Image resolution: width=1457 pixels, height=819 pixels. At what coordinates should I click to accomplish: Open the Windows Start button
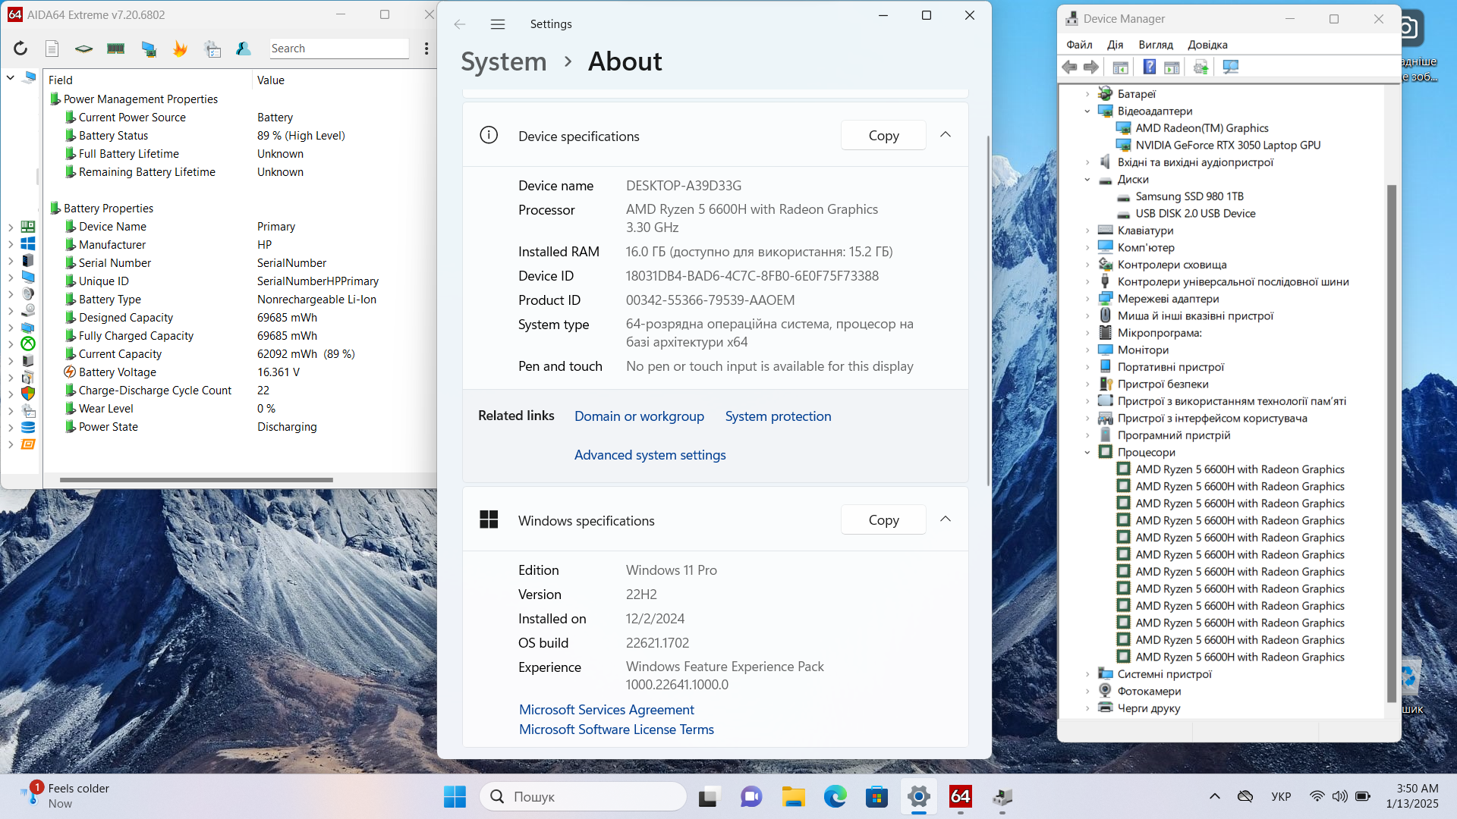click(455, 796)
